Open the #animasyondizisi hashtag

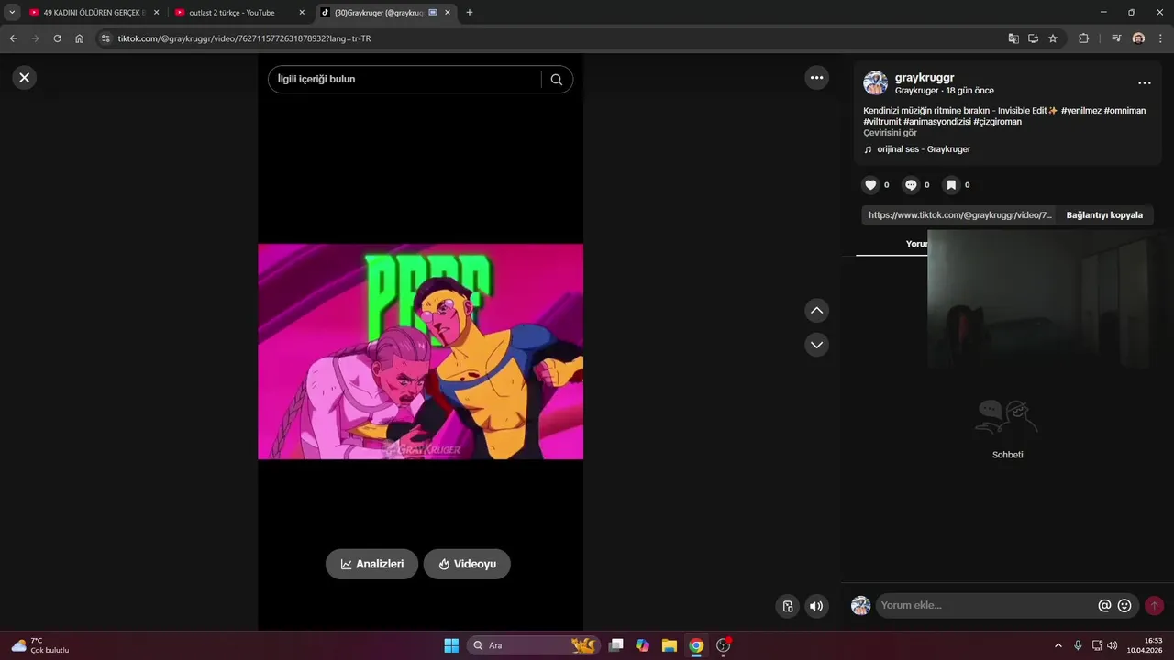(936, 122)
